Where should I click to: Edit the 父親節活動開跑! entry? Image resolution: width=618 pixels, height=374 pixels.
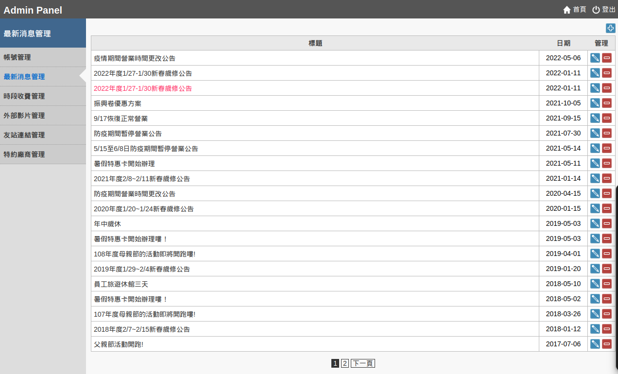point(595,344)
